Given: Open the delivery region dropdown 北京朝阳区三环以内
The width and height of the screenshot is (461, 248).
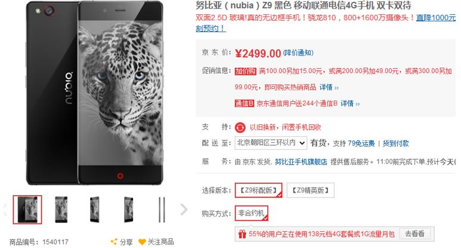Looking at the screenshot, I should click(271, 143).
